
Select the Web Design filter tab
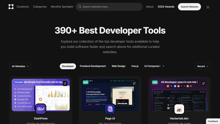119,66
